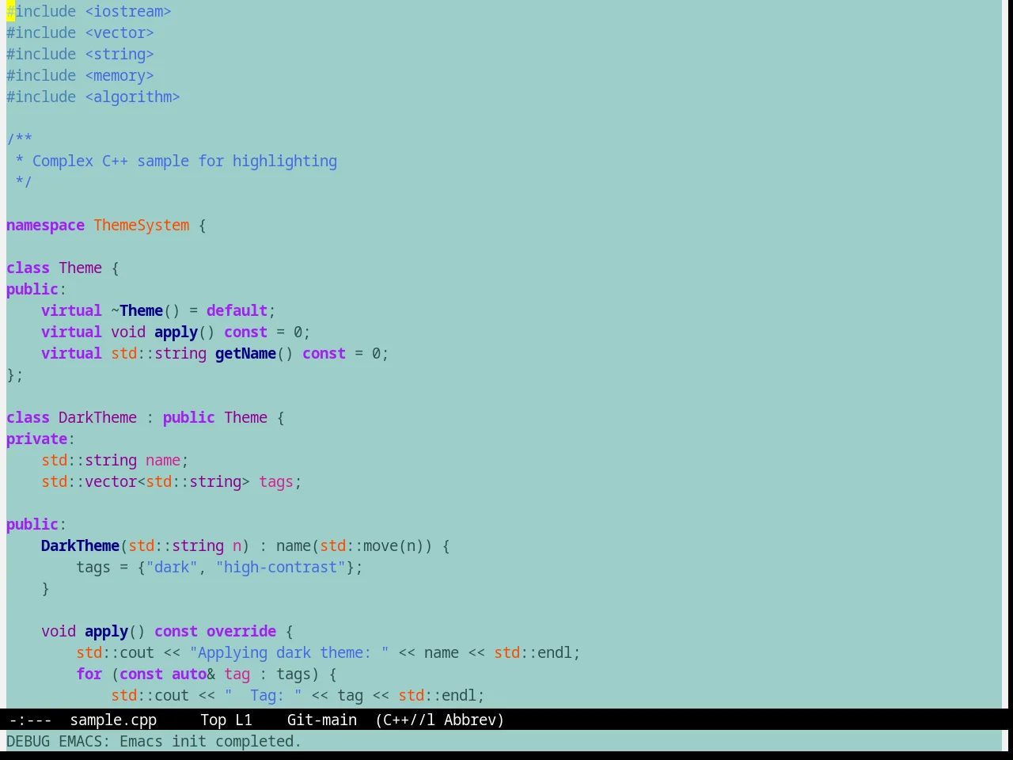The width and height of the screenshot is (1013, 760).
Task: Click the ThemeSystem namespace name
Action: [x=142, y=225]
